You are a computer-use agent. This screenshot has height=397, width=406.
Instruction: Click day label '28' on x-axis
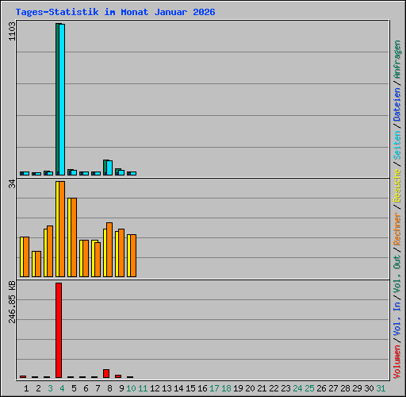pos(345,388)
